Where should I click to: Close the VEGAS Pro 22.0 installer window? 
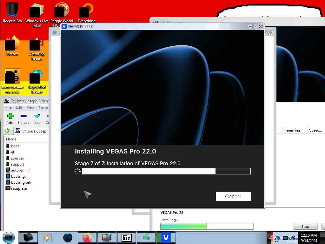tap(261, 27)
